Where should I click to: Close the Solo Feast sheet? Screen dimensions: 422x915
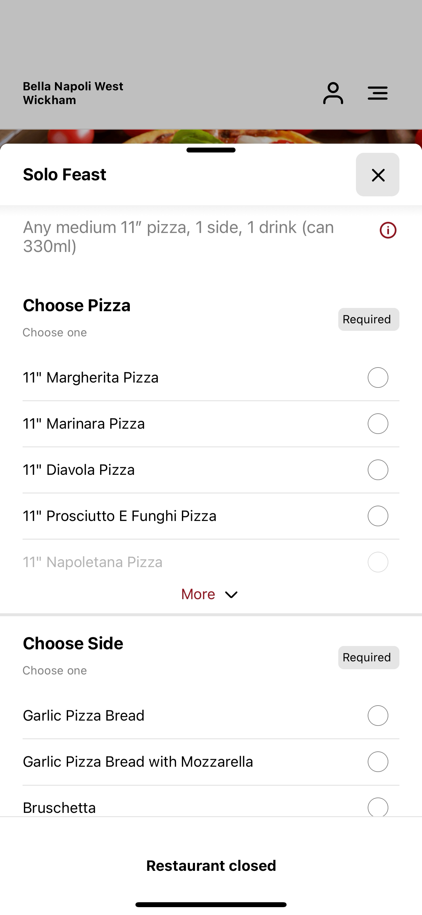pos(378,174)
